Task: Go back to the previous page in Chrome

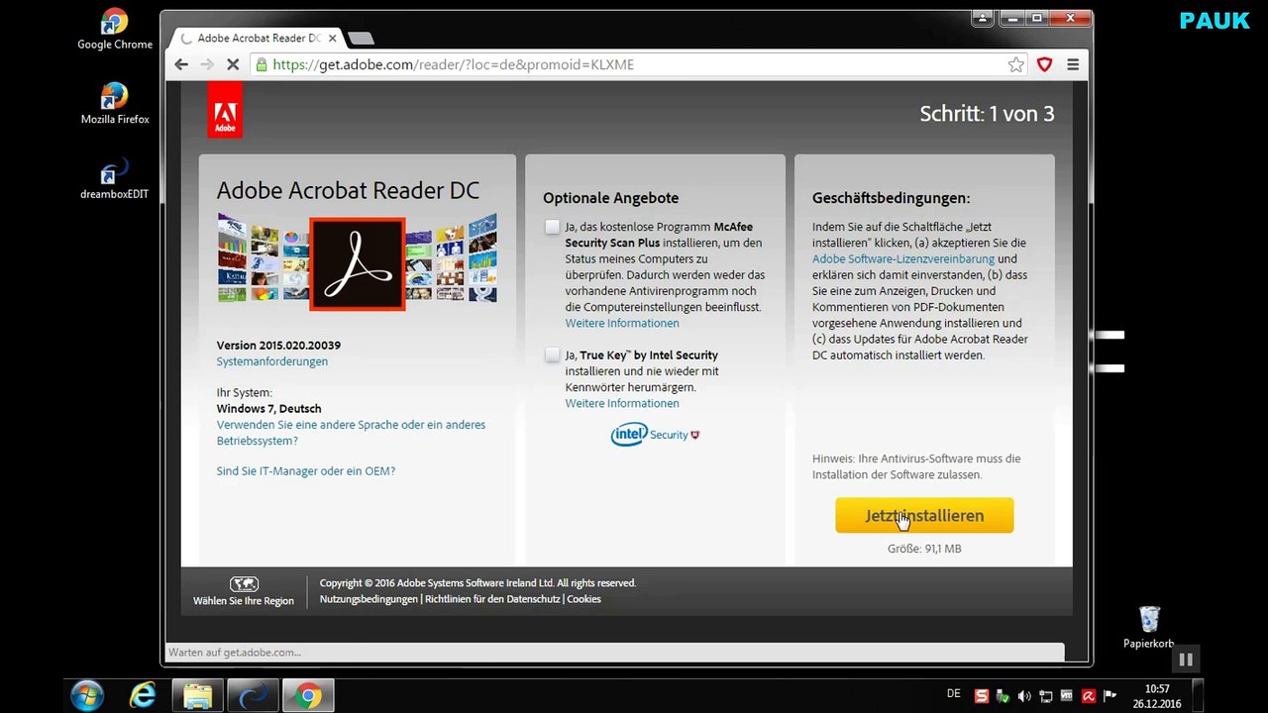Action: 181,64
